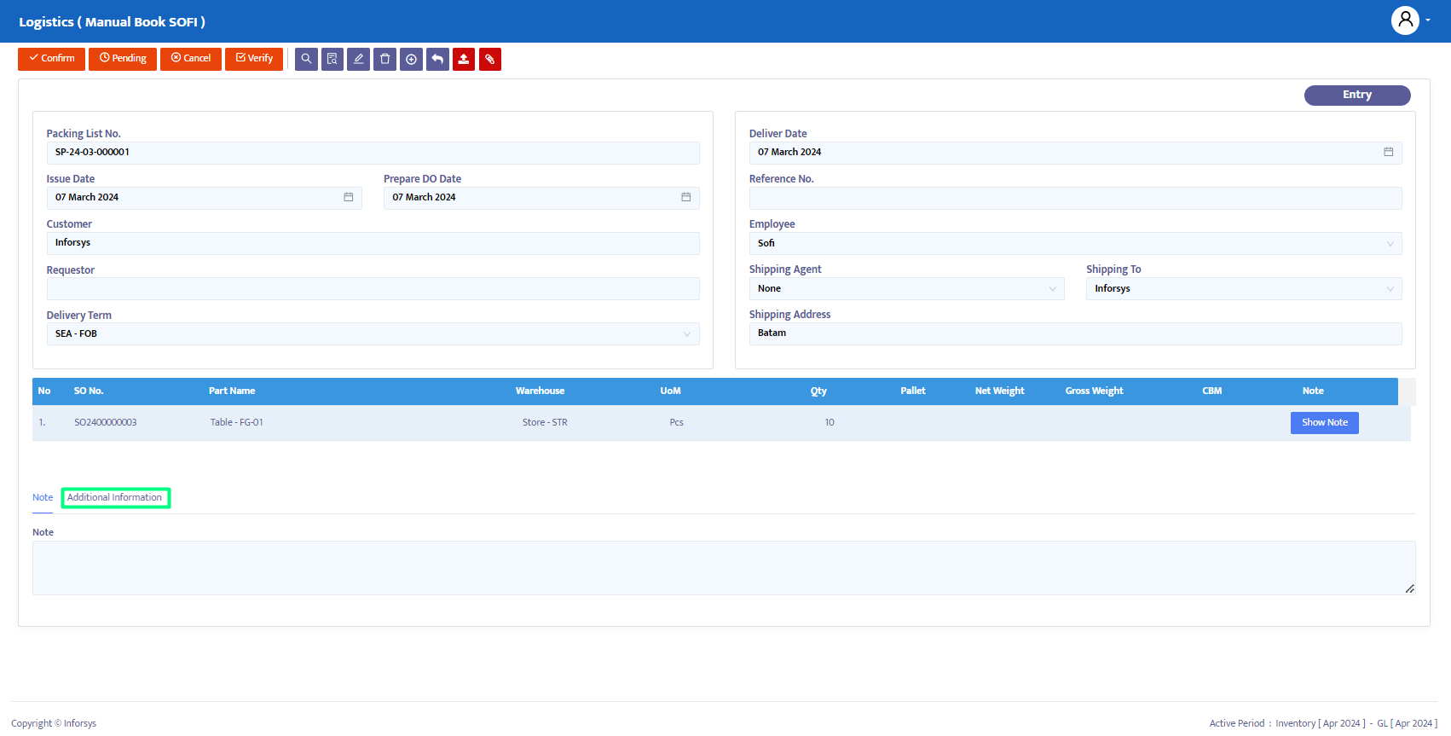
Task: Click the Prepare DO Date field
Action: pyautogui.click(x=541, y=198)
